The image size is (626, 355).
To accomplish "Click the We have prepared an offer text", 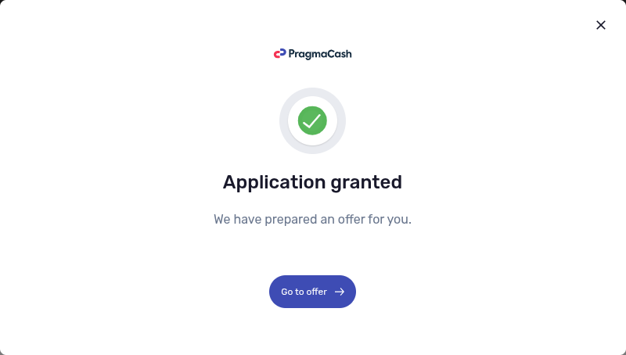I will tap(312, 220).
